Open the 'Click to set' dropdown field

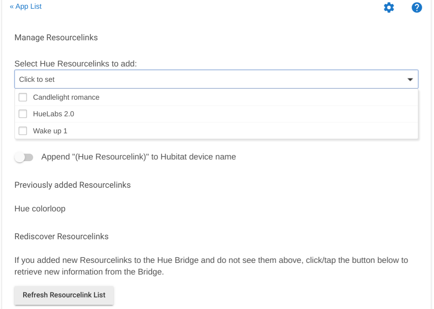pos(216,79)
